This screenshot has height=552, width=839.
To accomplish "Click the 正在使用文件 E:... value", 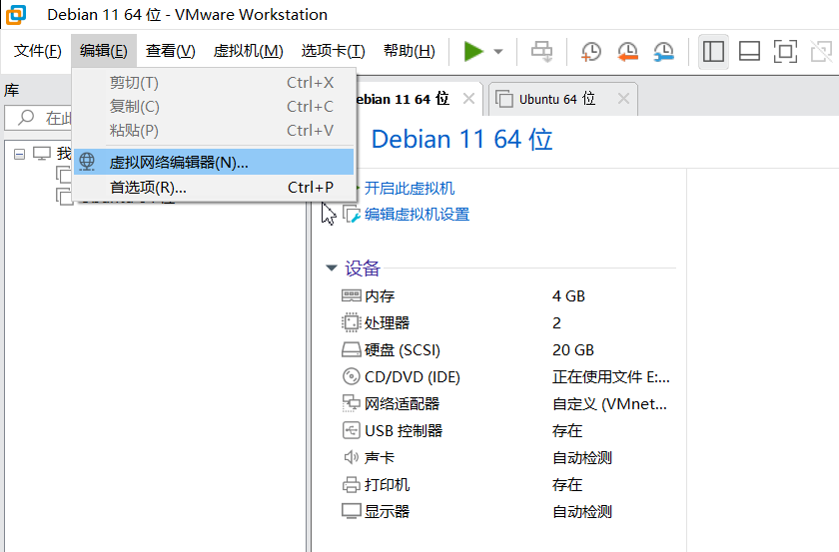I will (x=610, y=377).
